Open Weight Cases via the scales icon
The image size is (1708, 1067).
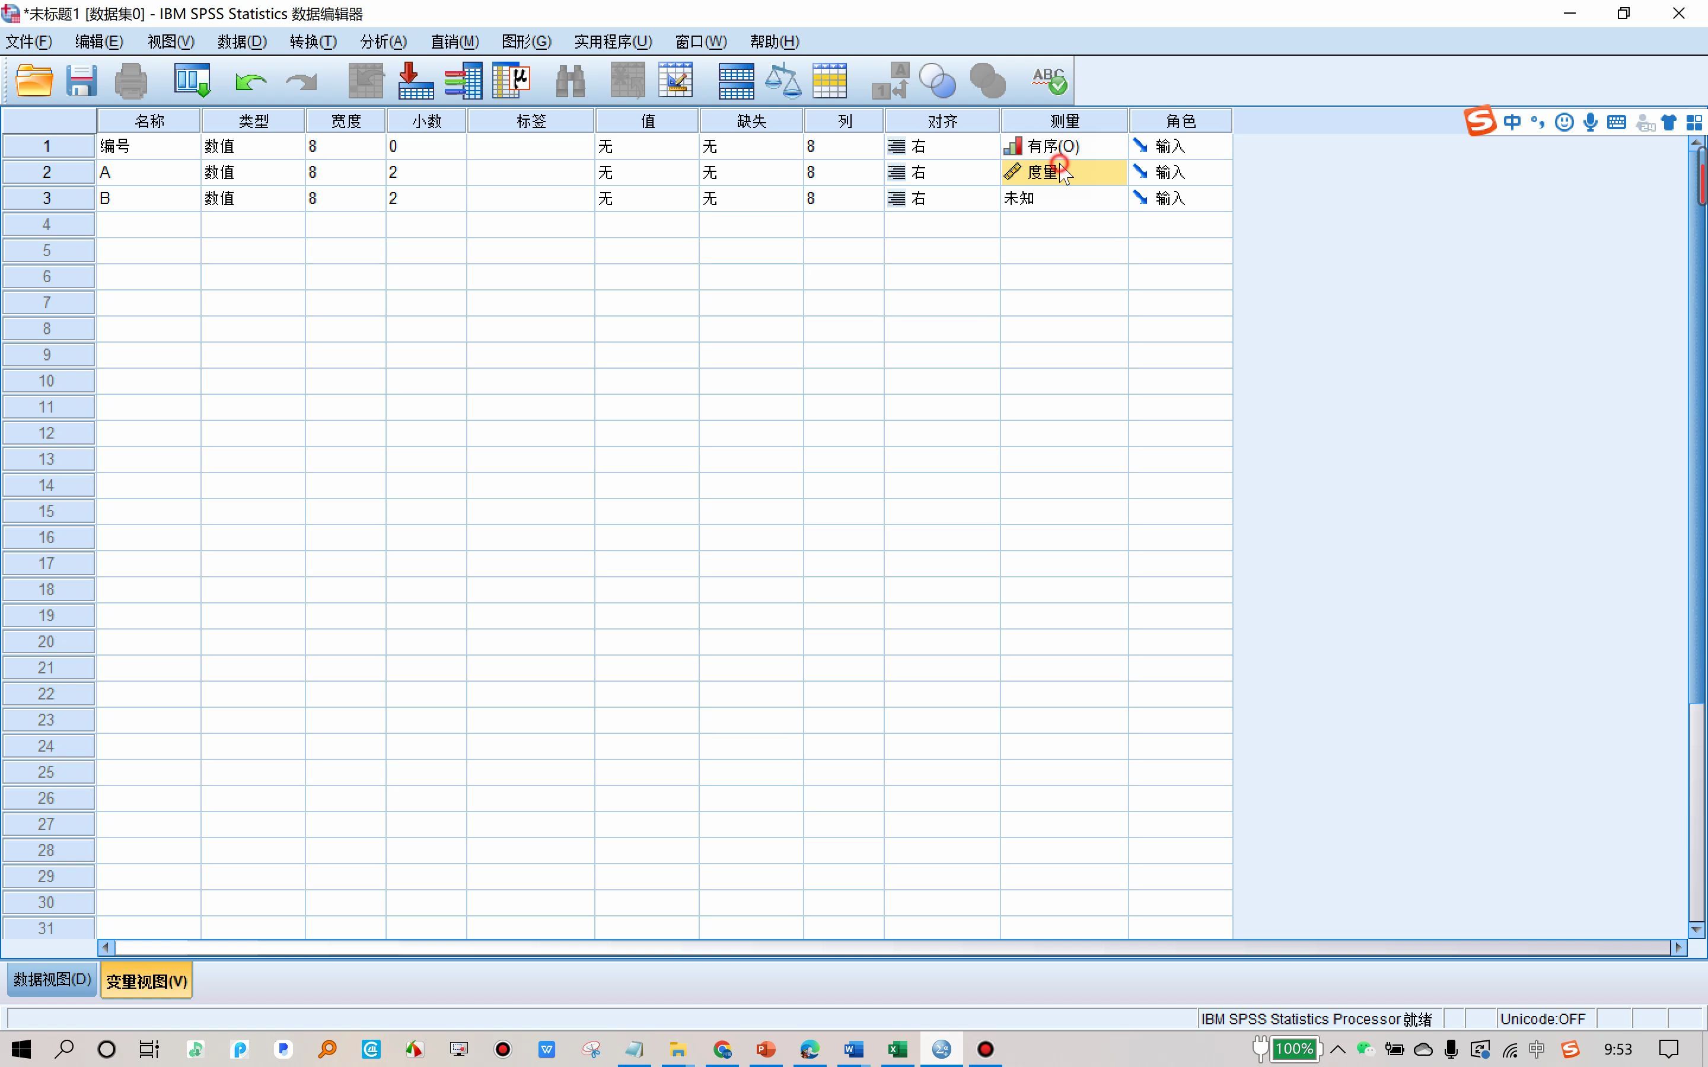pos(783,80)
